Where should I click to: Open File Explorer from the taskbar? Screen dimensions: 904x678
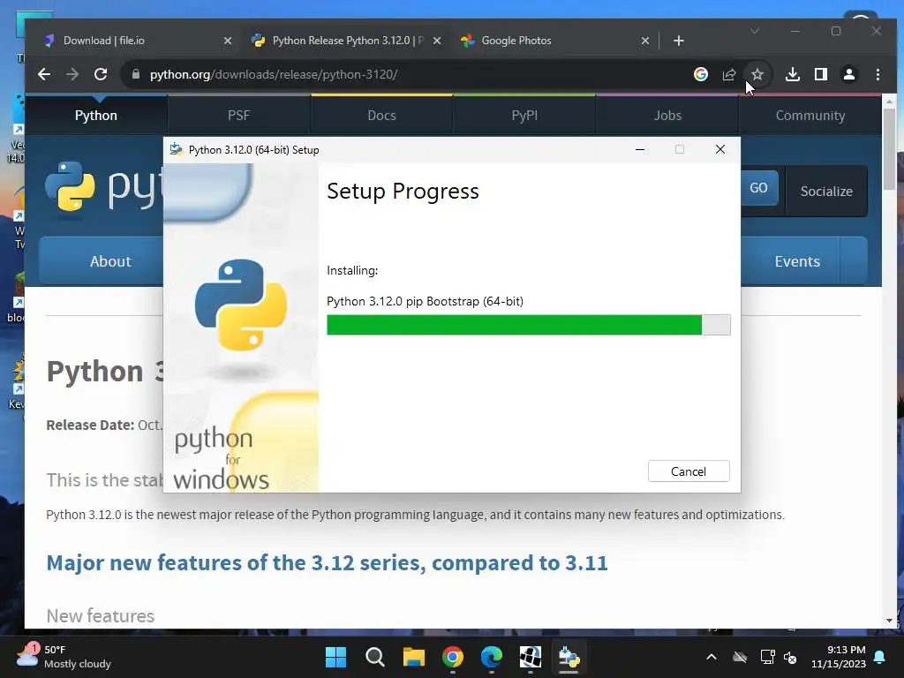click(414, 657)
